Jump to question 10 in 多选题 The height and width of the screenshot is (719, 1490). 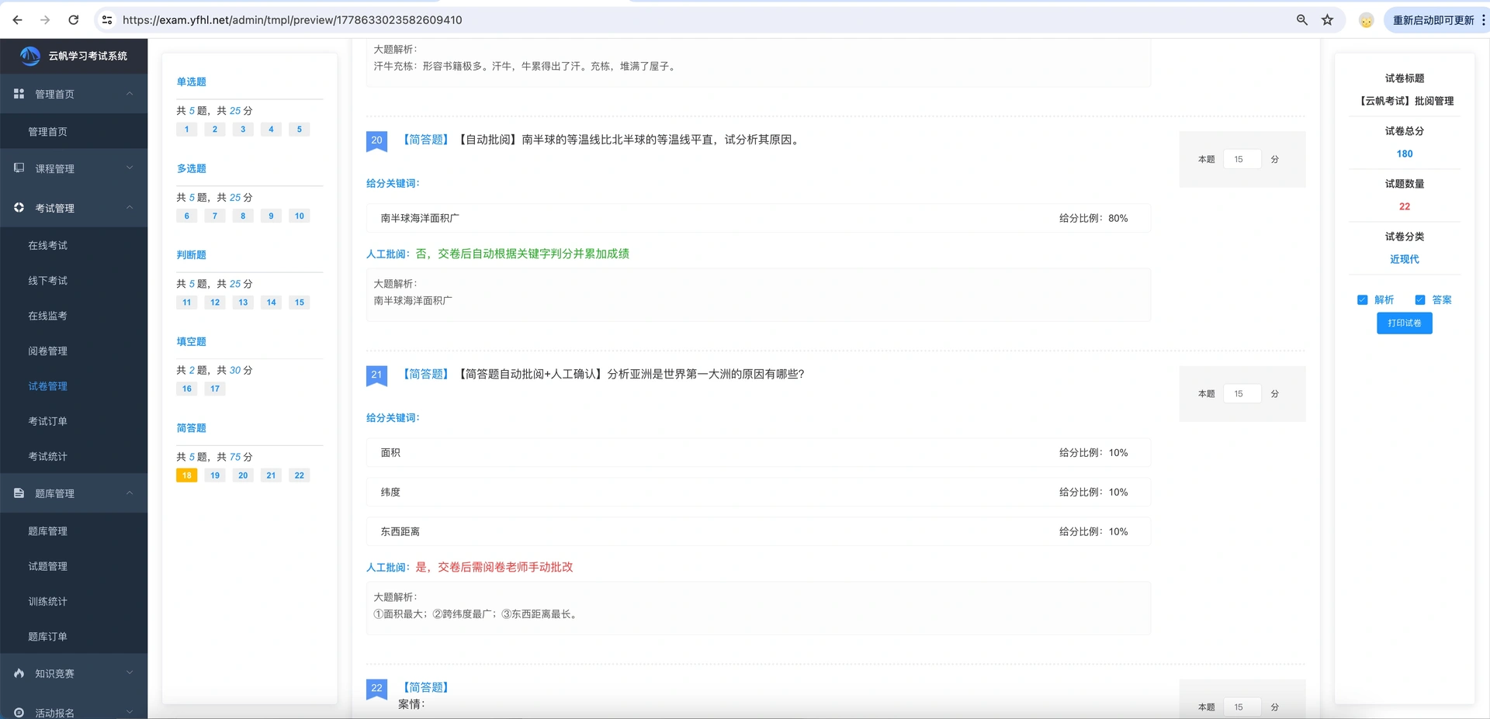pyautogui.click(x=300, y=216)
